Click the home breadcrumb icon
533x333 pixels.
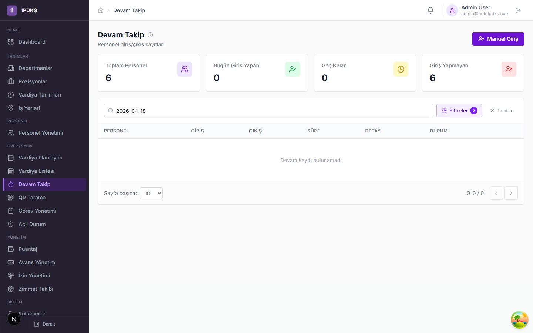click(x=101, y=10)
